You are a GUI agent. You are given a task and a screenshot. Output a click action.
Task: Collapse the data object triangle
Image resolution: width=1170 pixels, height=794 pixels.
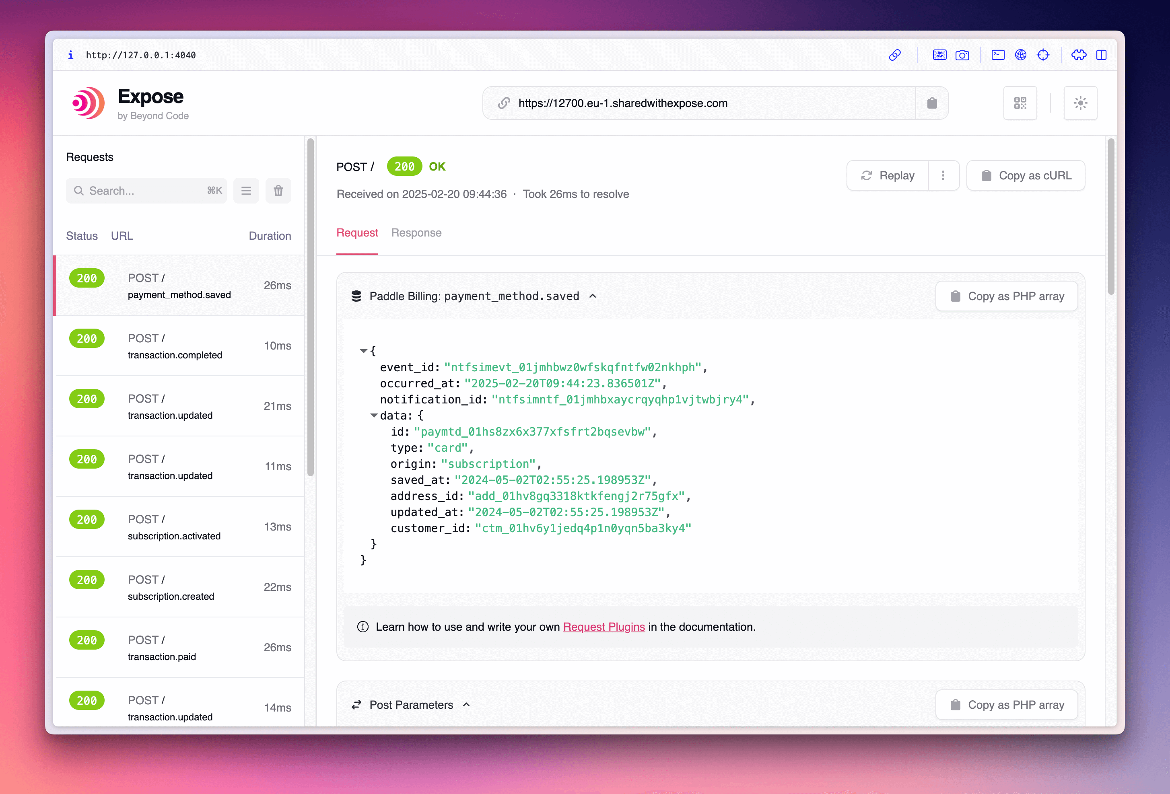pos(373,415)
